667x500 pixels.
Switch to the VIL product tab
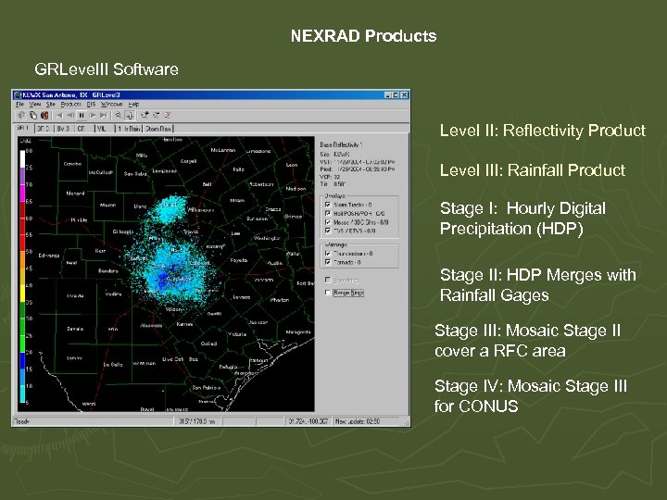pos(104,129)
